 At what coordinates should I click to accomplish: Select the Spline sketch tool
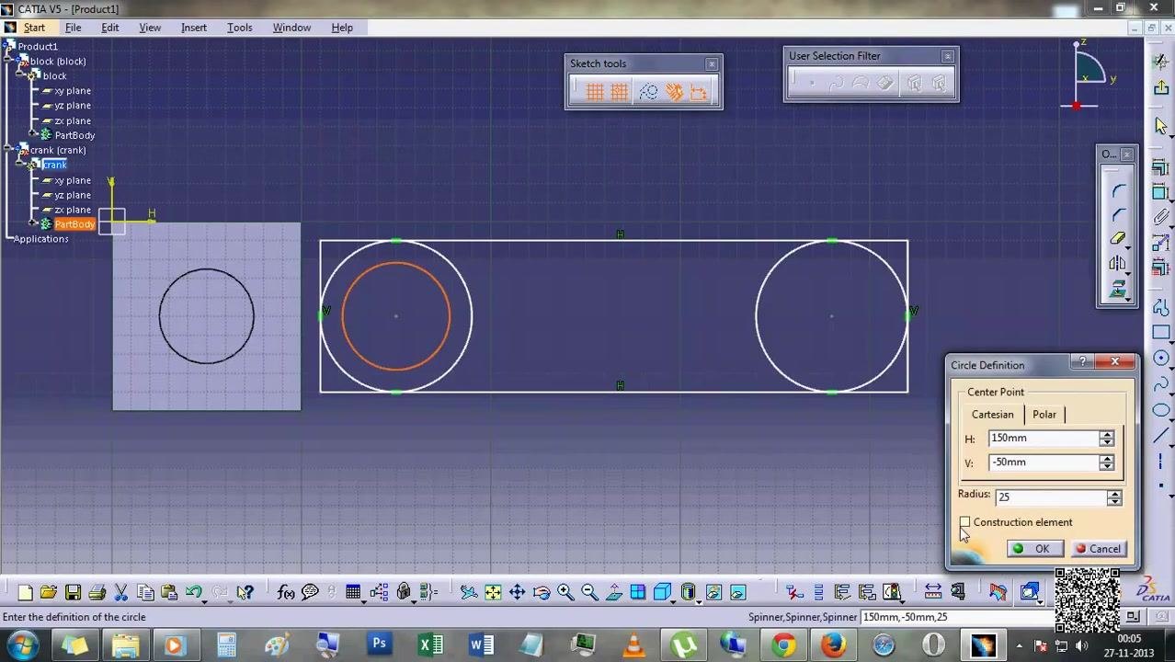(x=1161, y=384)
